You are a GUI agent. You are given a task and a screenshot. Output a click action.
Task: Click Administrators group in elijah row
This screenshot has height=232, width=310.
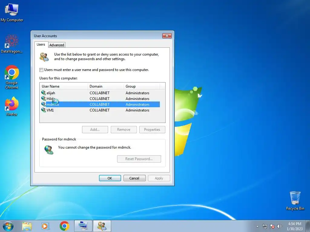click(x=137, y=93)
